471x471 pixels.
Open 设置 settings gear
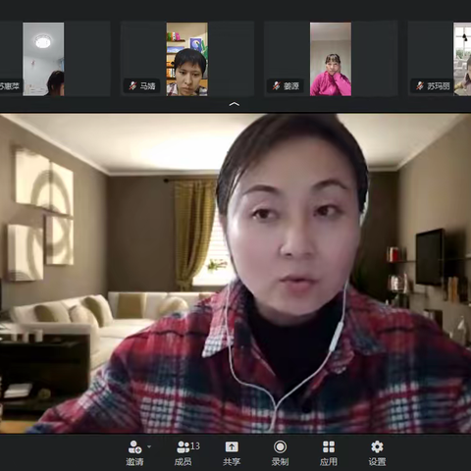tap(377, 446)
